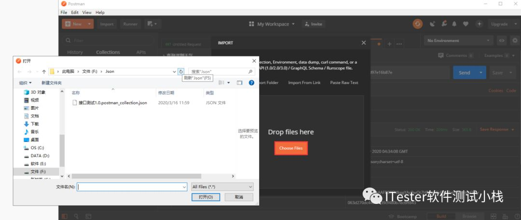Switch to the Collections tab
The width and height of the screenshot is (521, 220).
[108, 52]
